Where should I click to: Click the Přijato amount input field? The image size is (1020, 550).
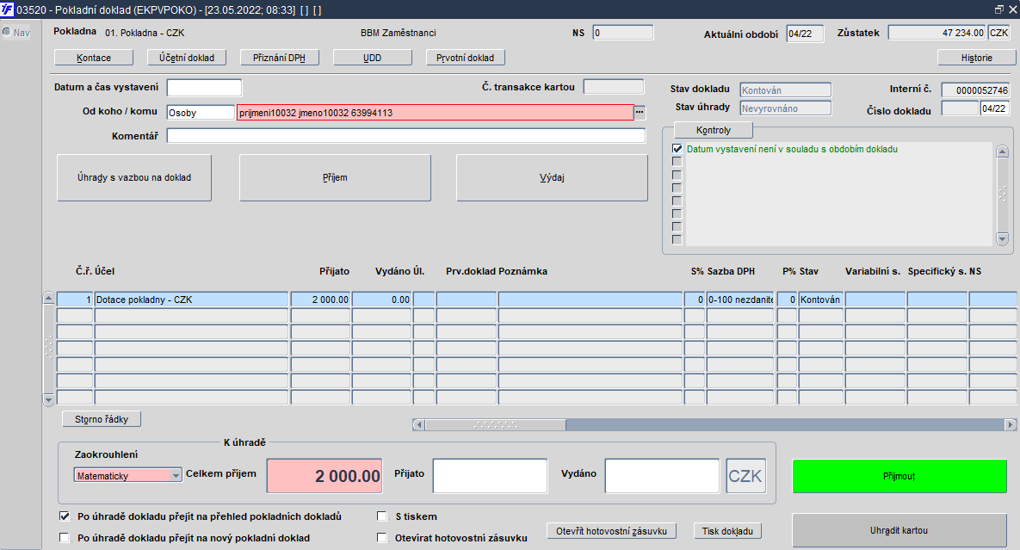[490, 476]
